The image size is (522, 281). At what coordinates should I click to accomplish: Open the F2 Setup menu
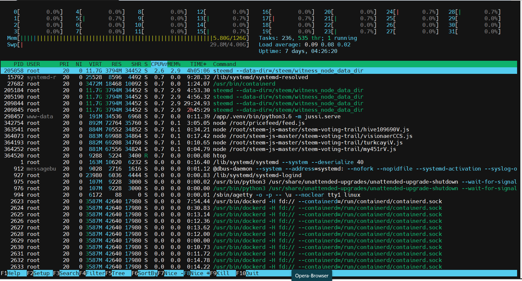(40, 273)
